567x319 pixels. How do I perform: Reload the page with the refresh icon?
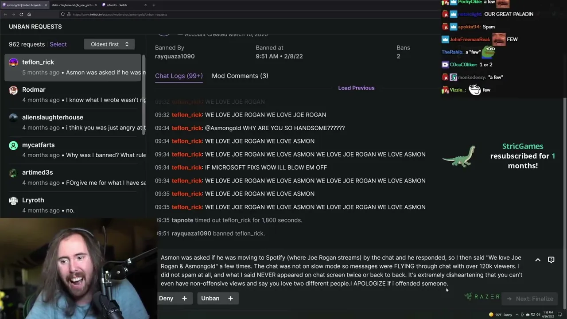[21, 14]
